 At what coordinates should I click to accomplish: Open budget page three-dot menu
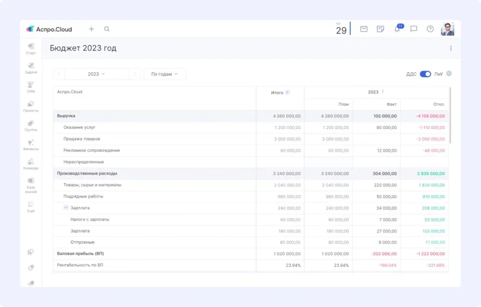click(451, 48)
